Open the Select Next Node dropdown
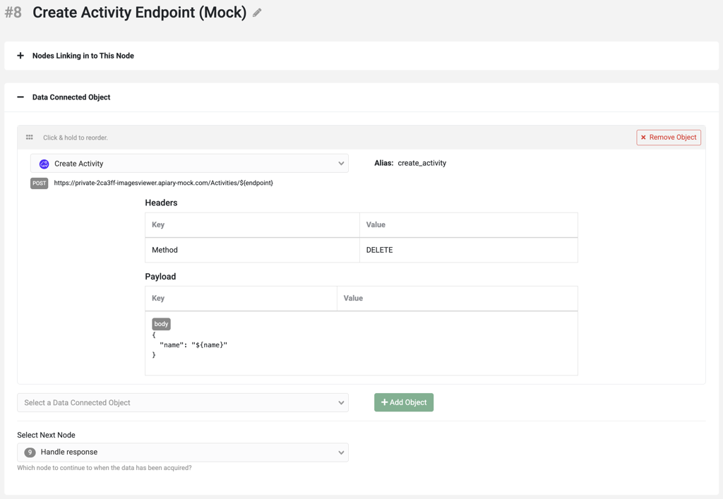 point(182,452)
